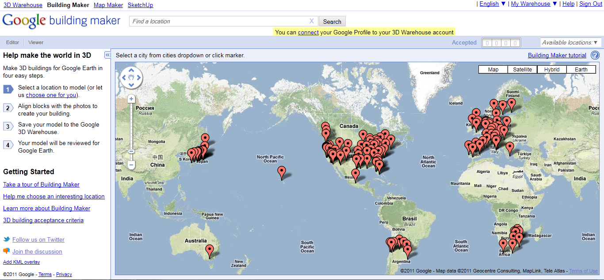The image size is (604, 280).
Task: Switch map type to Hybrid
Action: pos(552,70)
